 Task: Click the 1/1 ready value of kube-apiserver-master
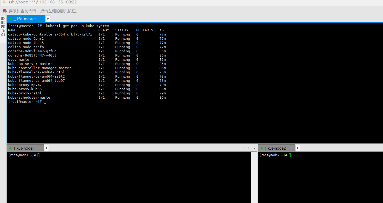(x=102, y=64)
